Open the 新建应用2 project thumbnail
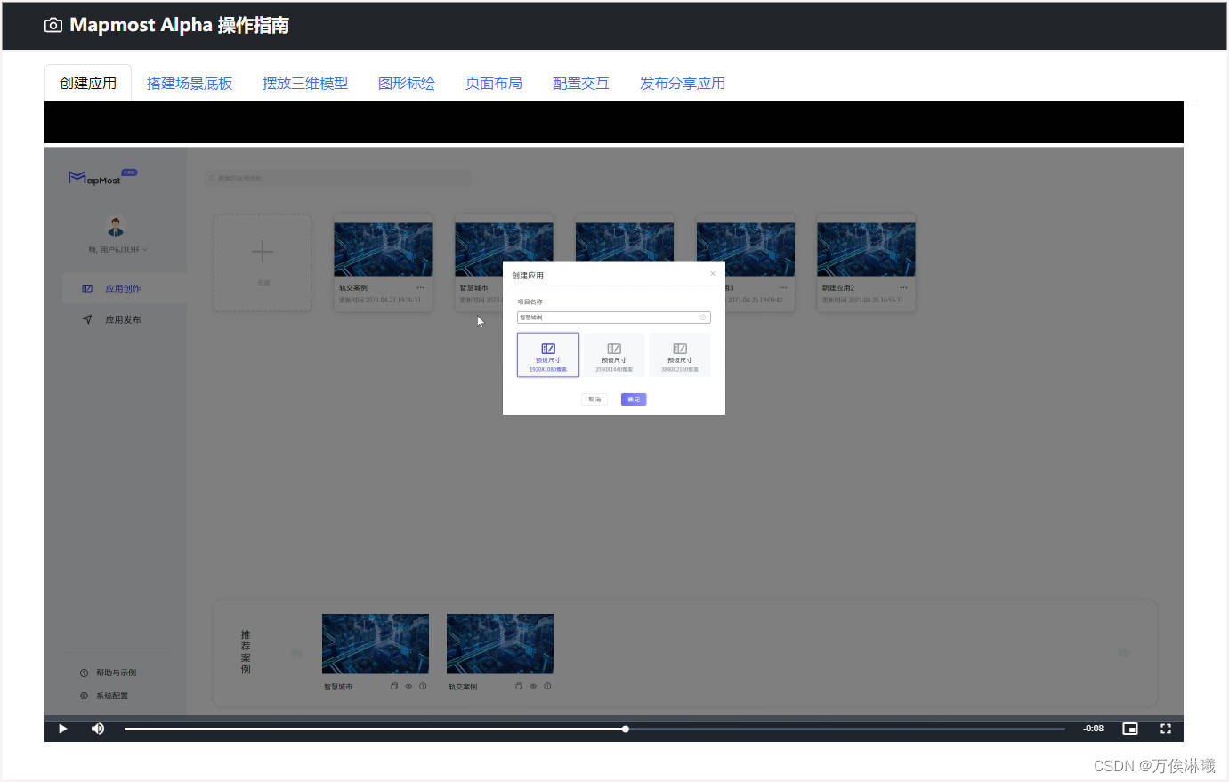Viewport: 1229px width, 782px height. pos(866,250)
